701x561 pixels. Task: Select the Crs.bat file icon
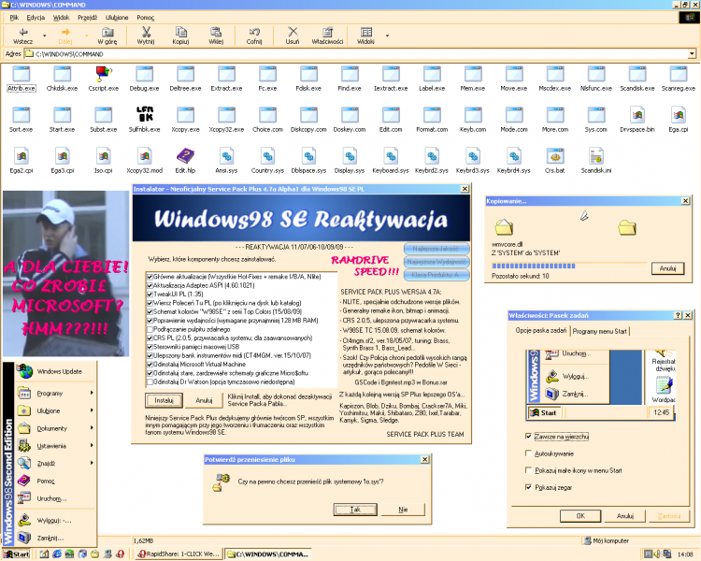coord(555,156)
